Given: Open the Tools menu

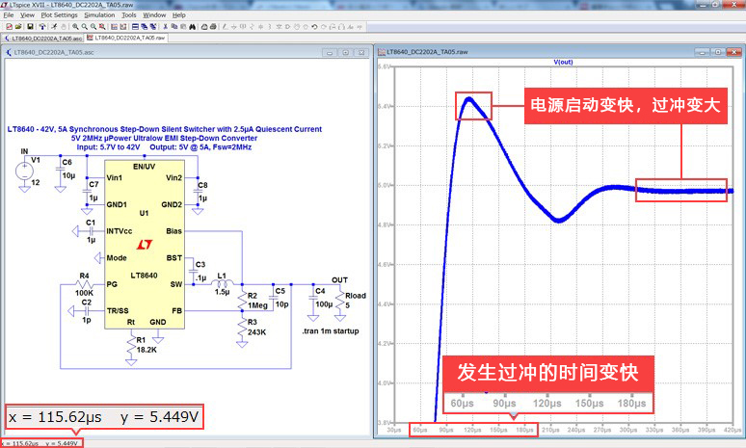Looking at the screenshot, I should click(x=128, y=15).
